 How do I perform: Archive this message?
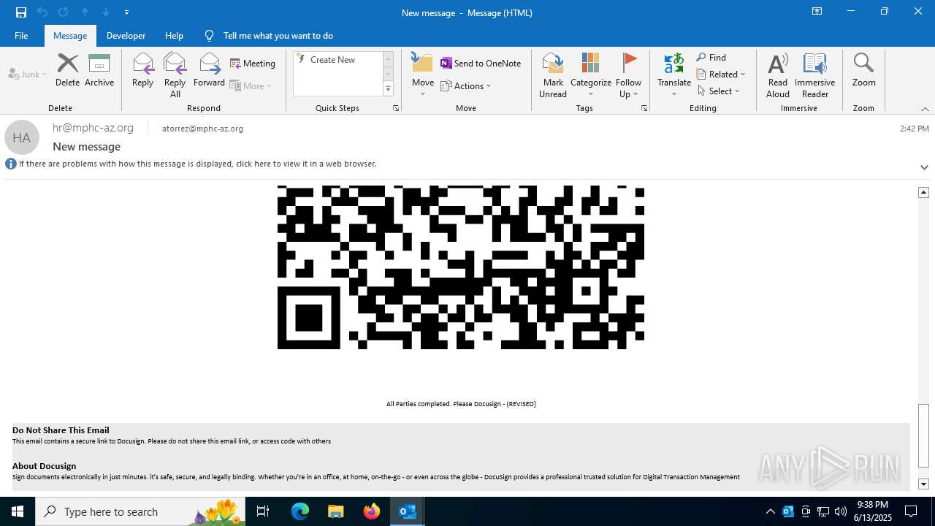point(99,70)
